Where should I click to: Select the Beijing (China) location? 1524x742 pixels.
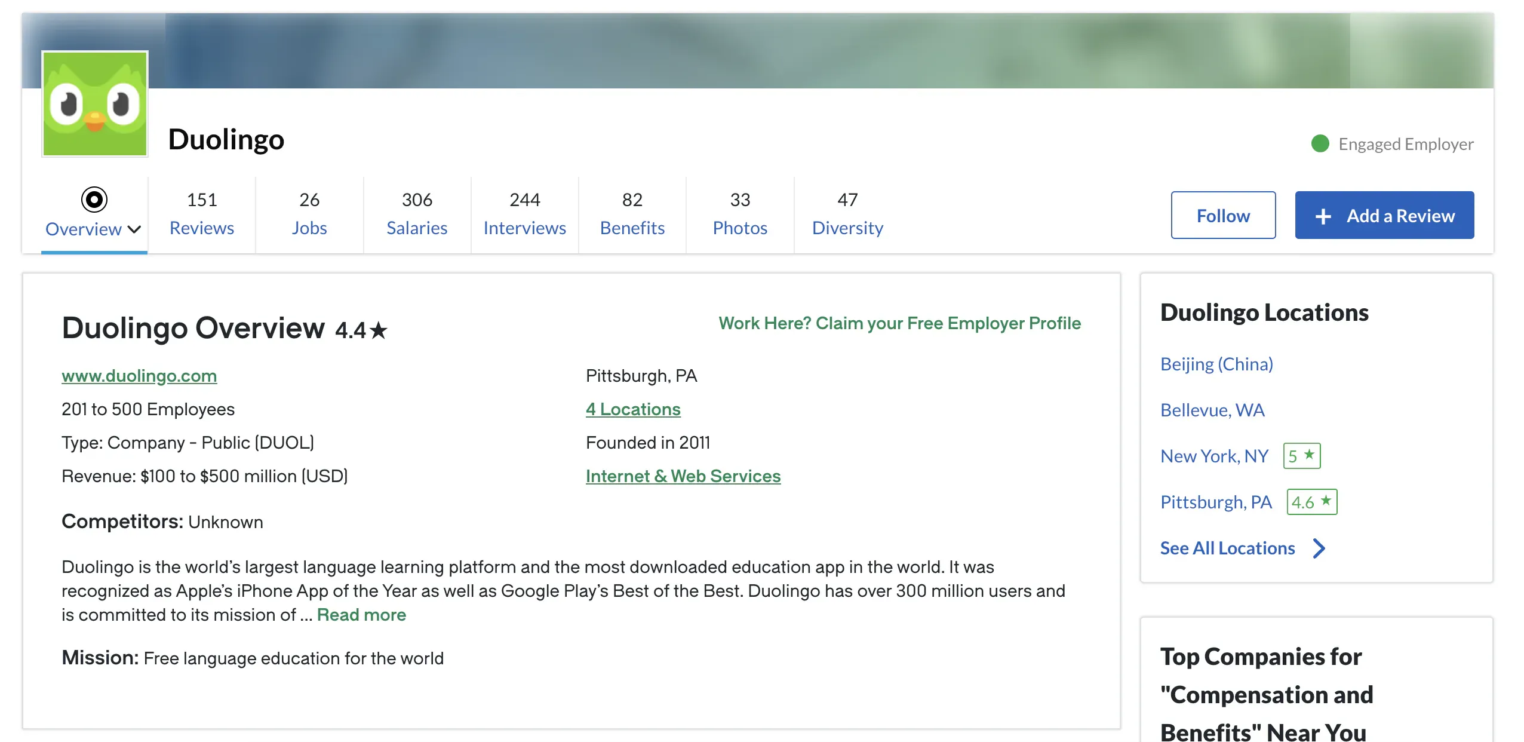pos(1216,364)
